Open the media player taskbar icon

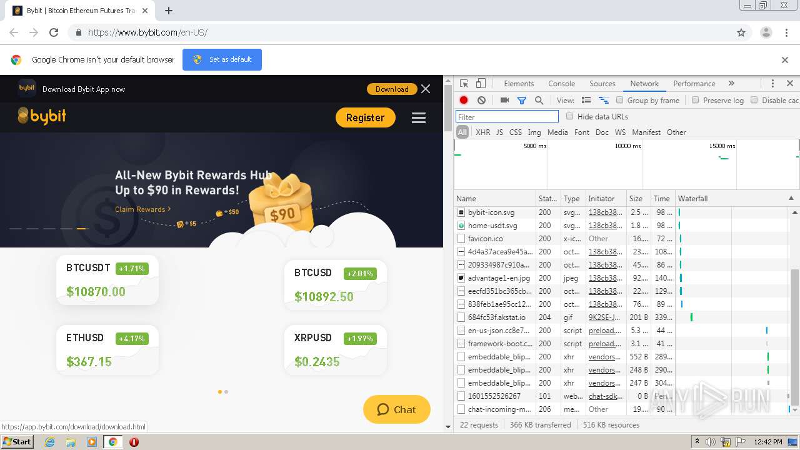point(92,442)
